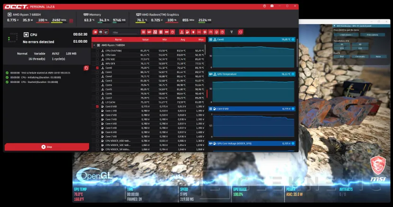393x207 pixels.
Task: Enable the CPU Core sensor checkbox
Action: point(98,54)
